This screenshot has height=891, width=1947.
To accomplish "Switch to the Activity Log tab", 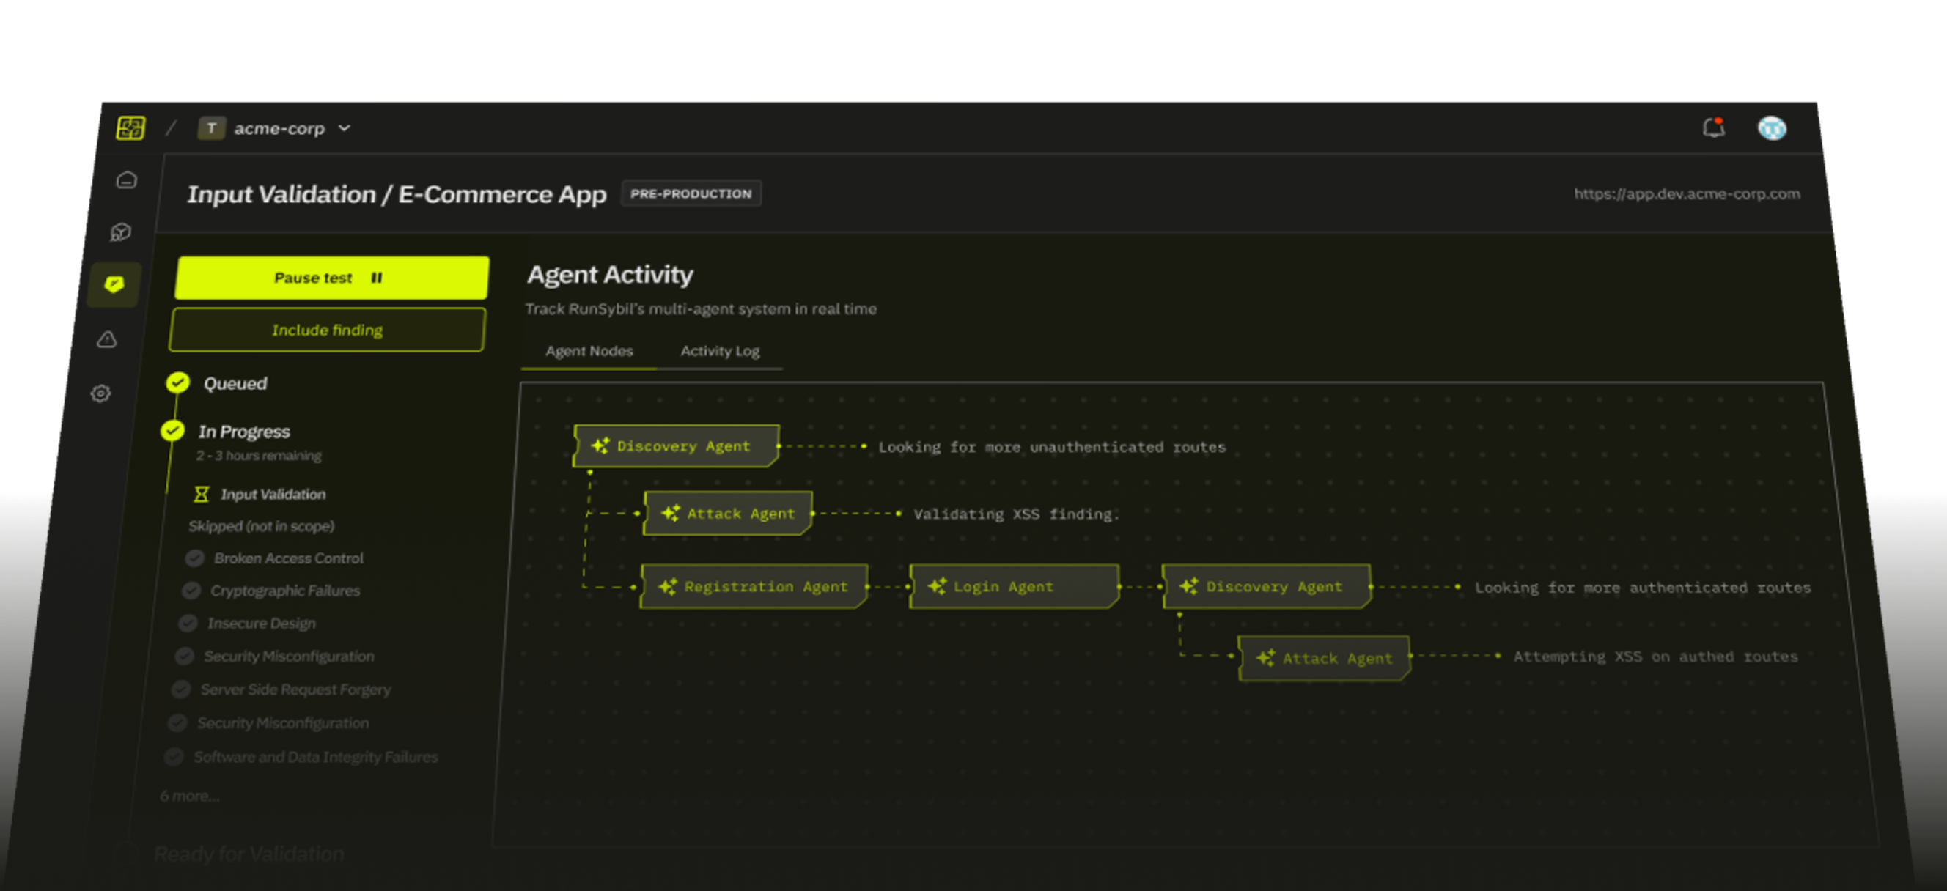I will click(721, 351).
